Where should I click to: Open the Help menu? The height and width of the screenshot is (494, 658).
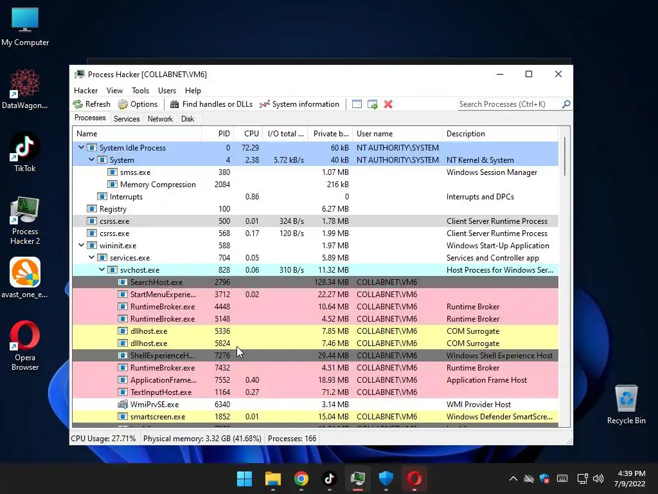coord(193,91)
